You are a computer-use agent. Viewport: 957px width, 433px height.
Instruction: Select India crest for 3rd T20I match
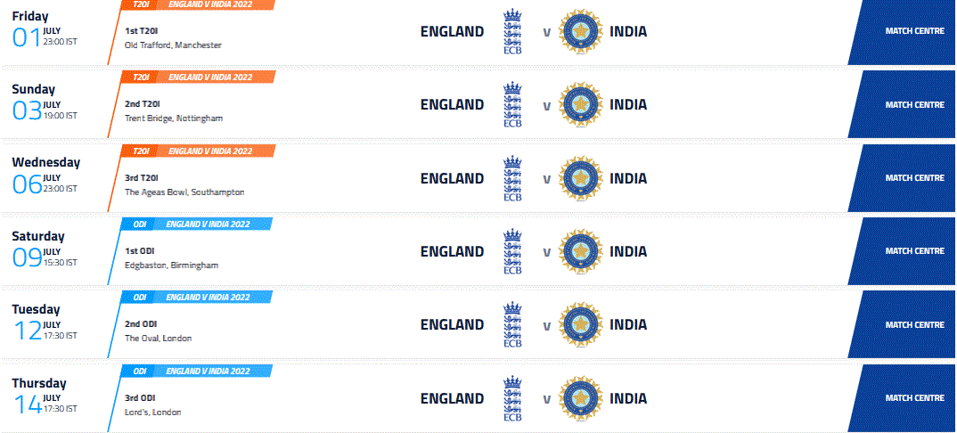pyautogui.click(x=580, y=179)
